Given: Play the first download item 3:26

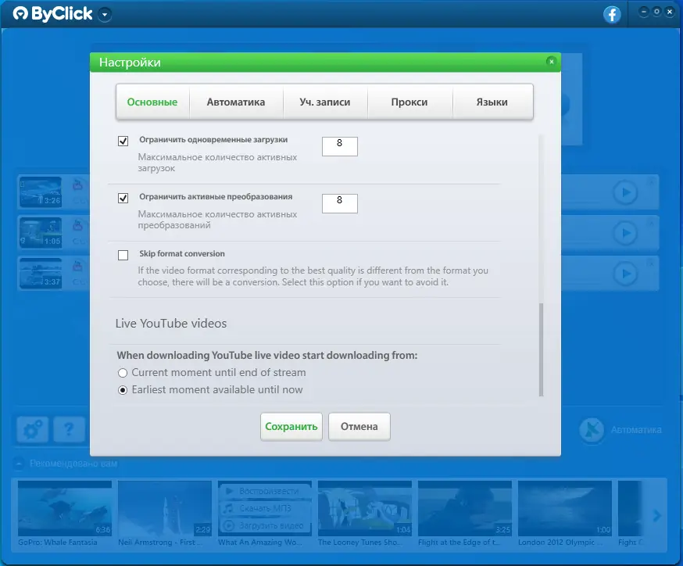Looking at the screenshot, I should click(625, 192).
